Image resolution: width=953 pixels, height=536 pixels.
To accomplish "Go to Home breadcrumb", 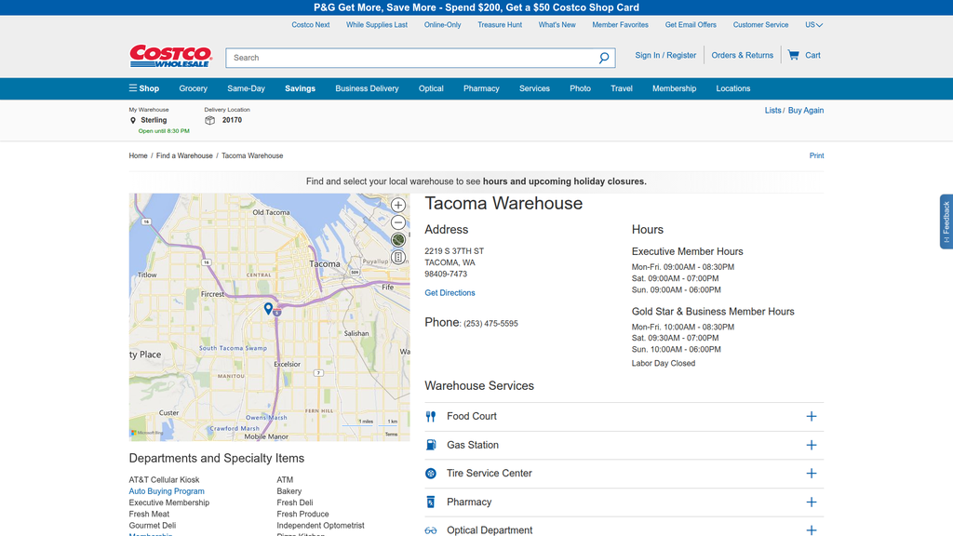I will [138, 155].
